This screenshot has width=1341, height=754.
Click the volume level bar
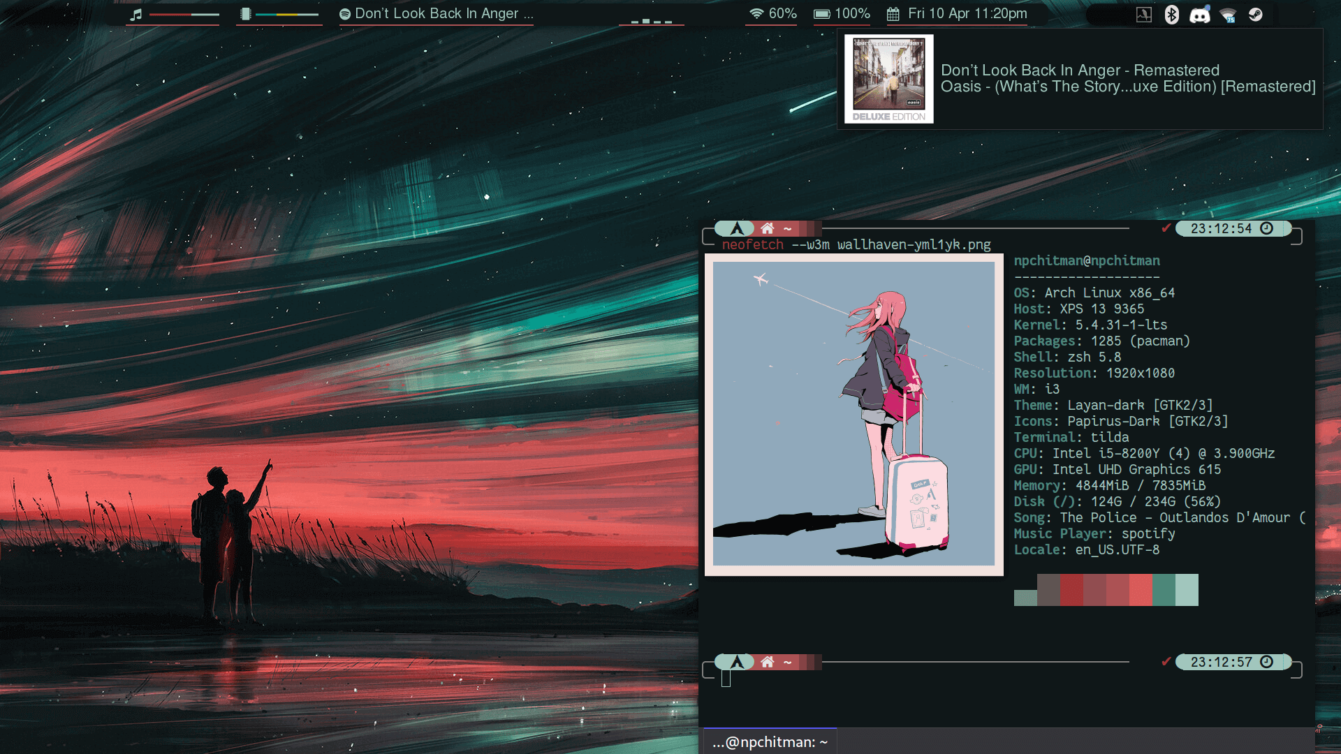tap(184, 14)
